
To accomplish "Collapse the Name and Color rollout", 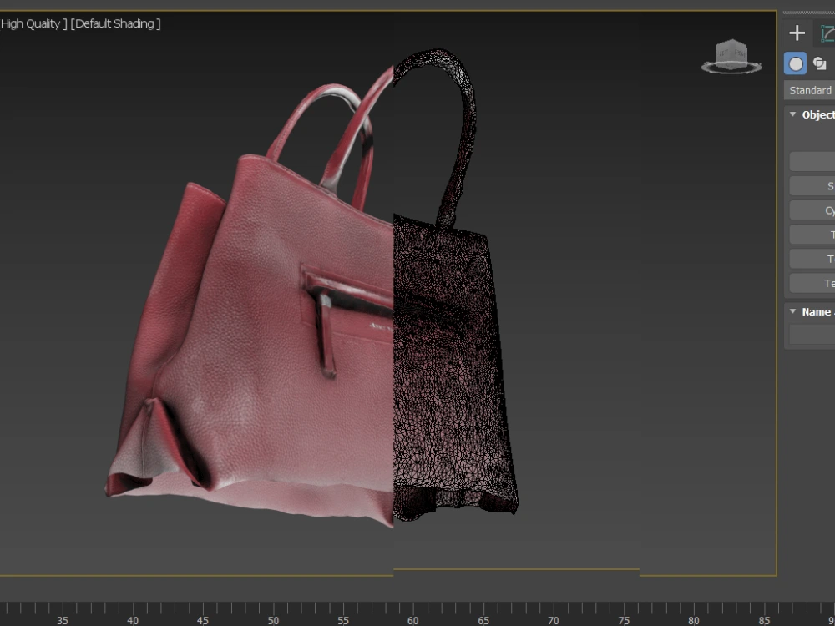I will point(792,311).
